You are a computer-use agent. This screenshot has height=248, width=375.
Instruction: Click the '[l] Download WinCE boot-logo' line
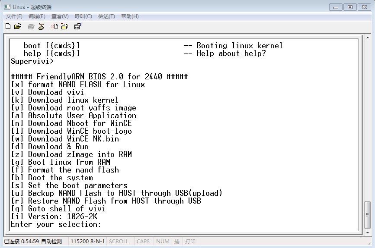point(71,131)
